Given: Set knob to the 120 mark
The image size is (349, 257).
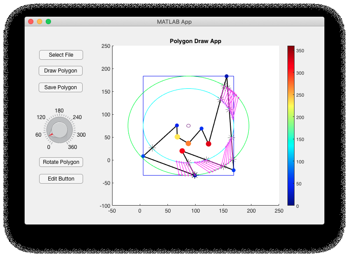Looking at the screenshot, I should (x=41, y=117).
